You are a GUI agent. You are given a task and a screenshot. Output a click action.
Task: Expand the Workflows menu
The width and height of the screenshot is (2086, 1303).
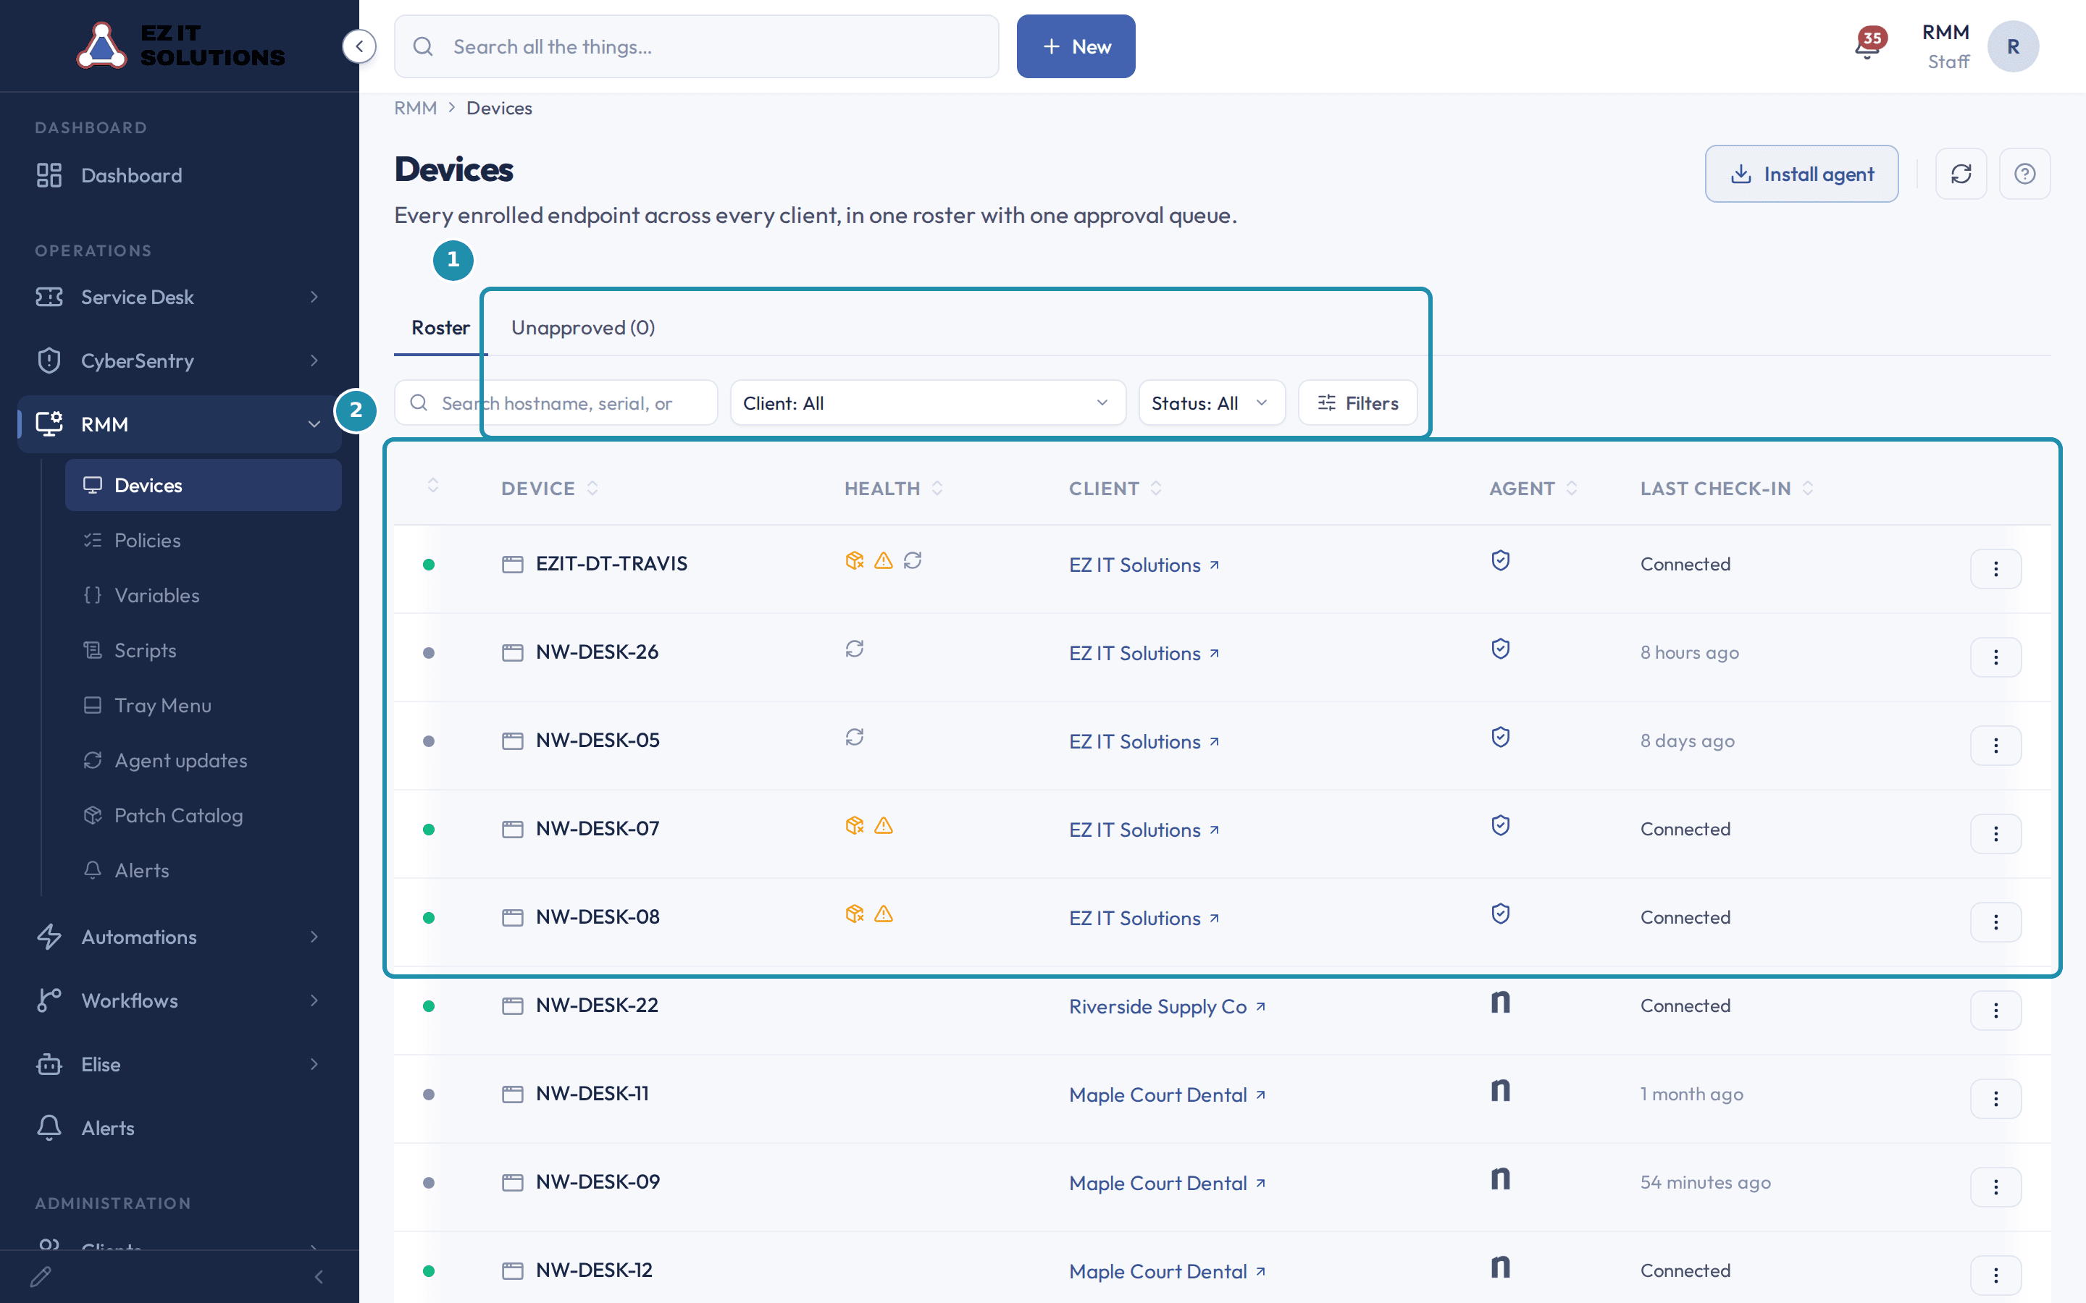pos(178,1000)
